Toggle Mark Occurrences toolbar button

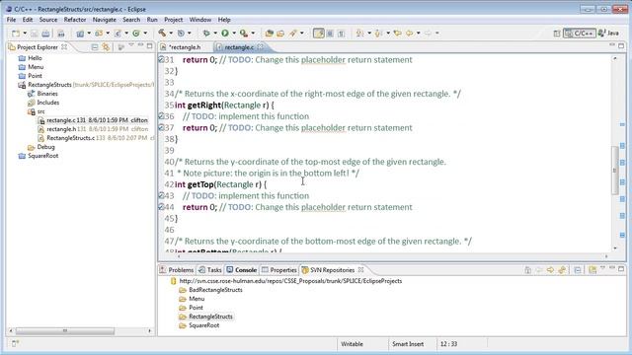click(318, 34)
